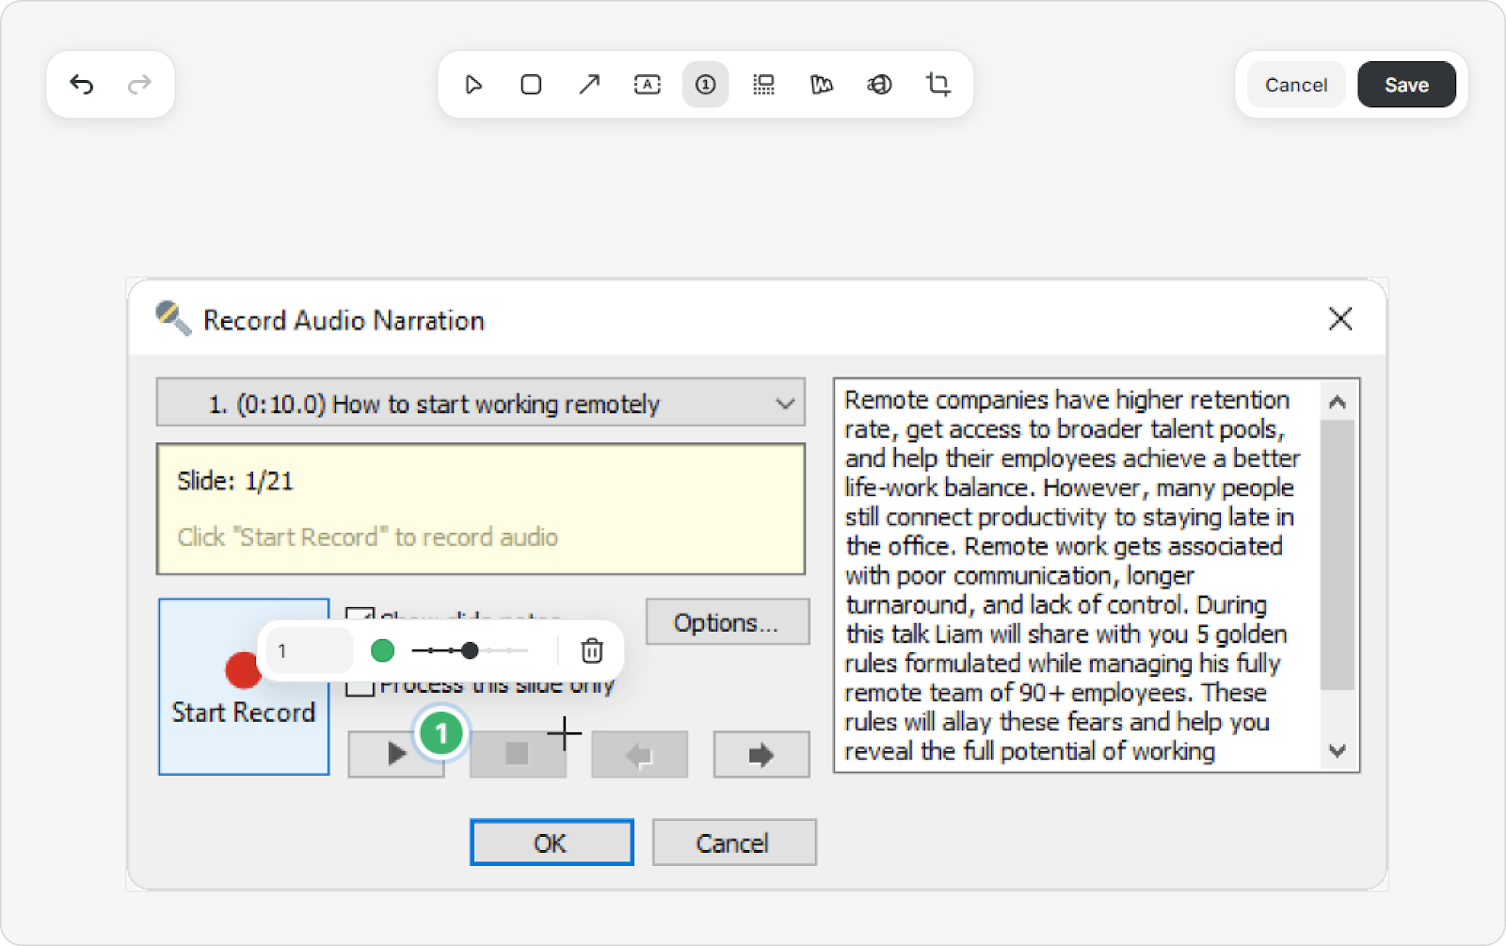
Task: Select the pointer selection tool
Action: (473, 85)
